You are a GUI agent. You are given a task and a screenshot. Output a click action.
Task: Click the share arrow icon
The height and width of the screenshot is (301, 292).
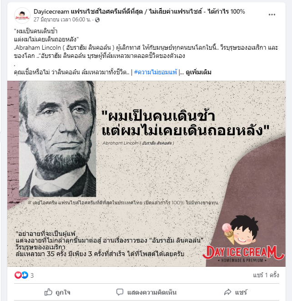pos(228,292)
